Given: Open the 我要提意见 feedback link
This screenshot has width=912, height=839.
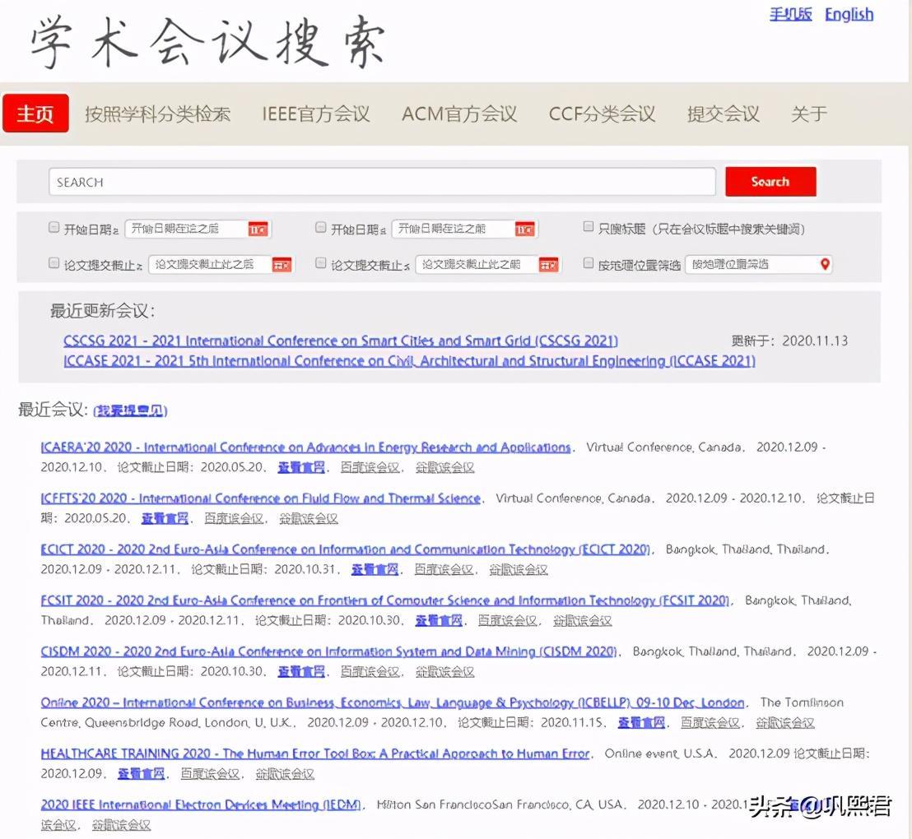Looking at the screenshot, I should [131, 410].
